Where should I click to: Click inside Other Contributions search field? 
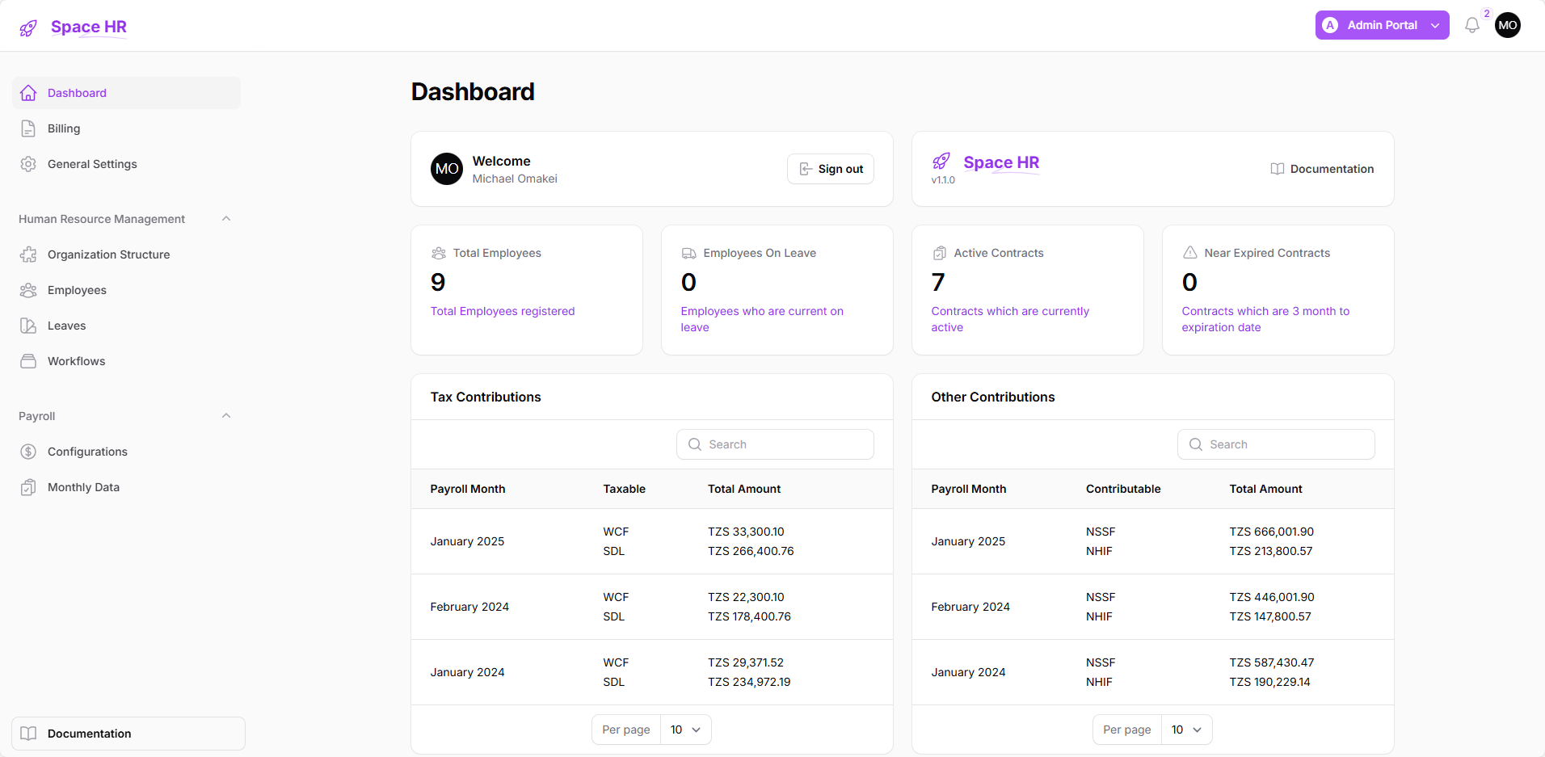(x=1276, y=444)
